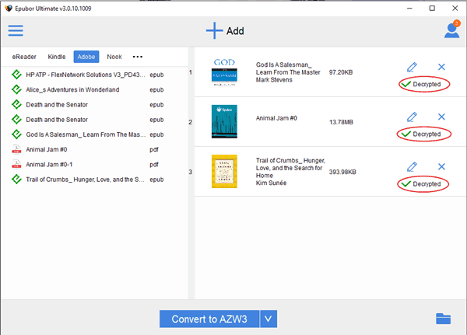Click the 13.78MB file size
The image size is (467, 335).
[x=341, y=122]
